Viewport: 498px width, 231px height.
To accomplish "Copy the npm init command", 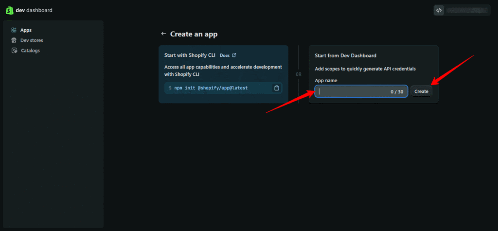I will click(x=277, y=88).
